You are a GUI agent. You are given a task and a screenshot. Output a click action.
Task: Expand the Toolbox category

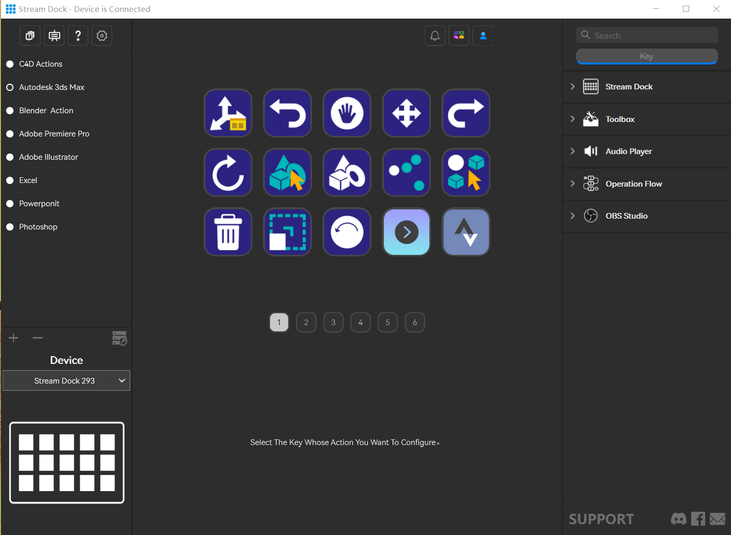[x=647, y=119]
